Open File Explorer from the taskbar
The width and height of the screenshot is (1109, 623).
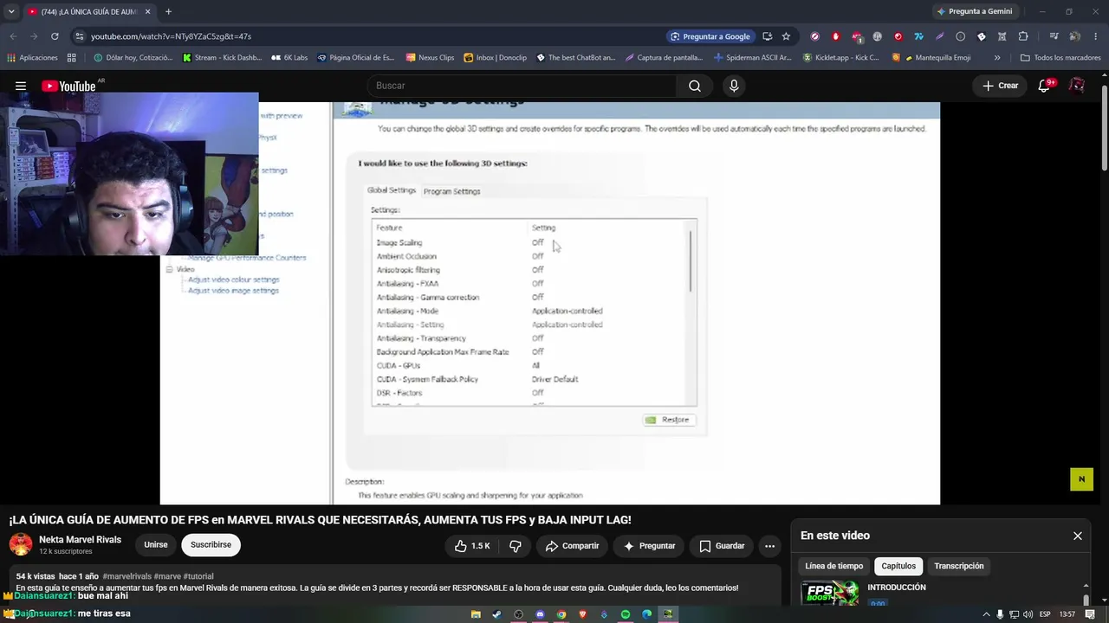point(476,614)
